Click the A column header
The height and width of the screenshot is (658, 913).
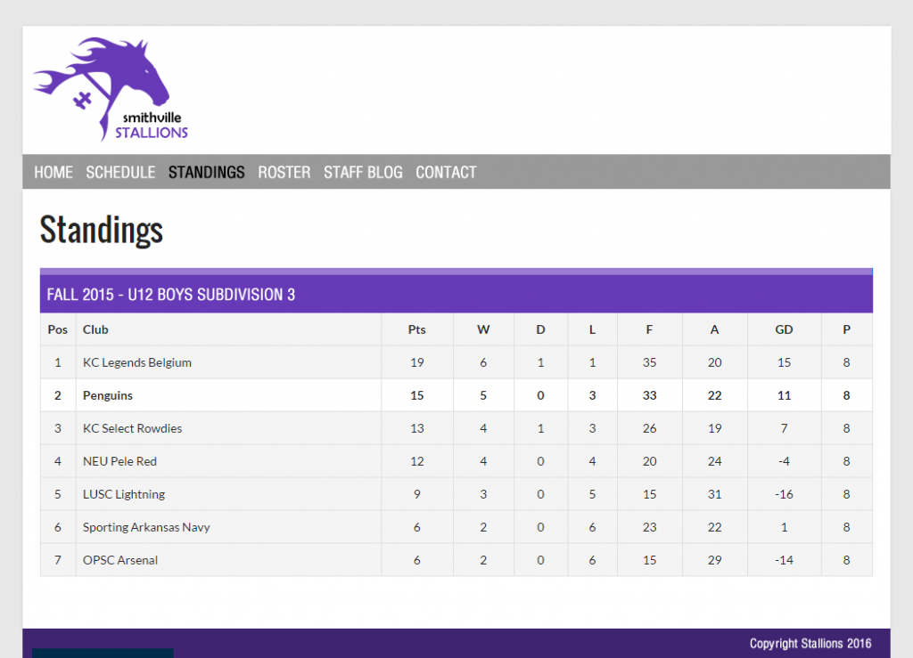(714, 329)
